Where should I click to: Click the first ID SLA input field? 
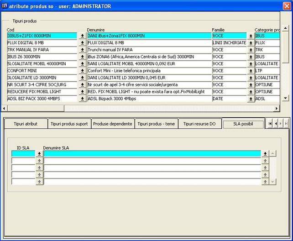(23, 154)
